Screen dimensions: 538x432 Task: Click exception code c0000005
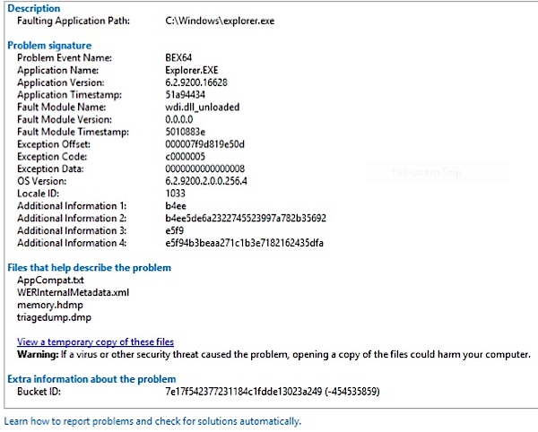[185, 156]
